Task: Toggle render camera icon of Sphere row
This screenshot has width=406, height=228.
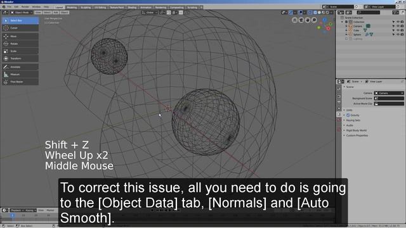Action: (402, 34)
